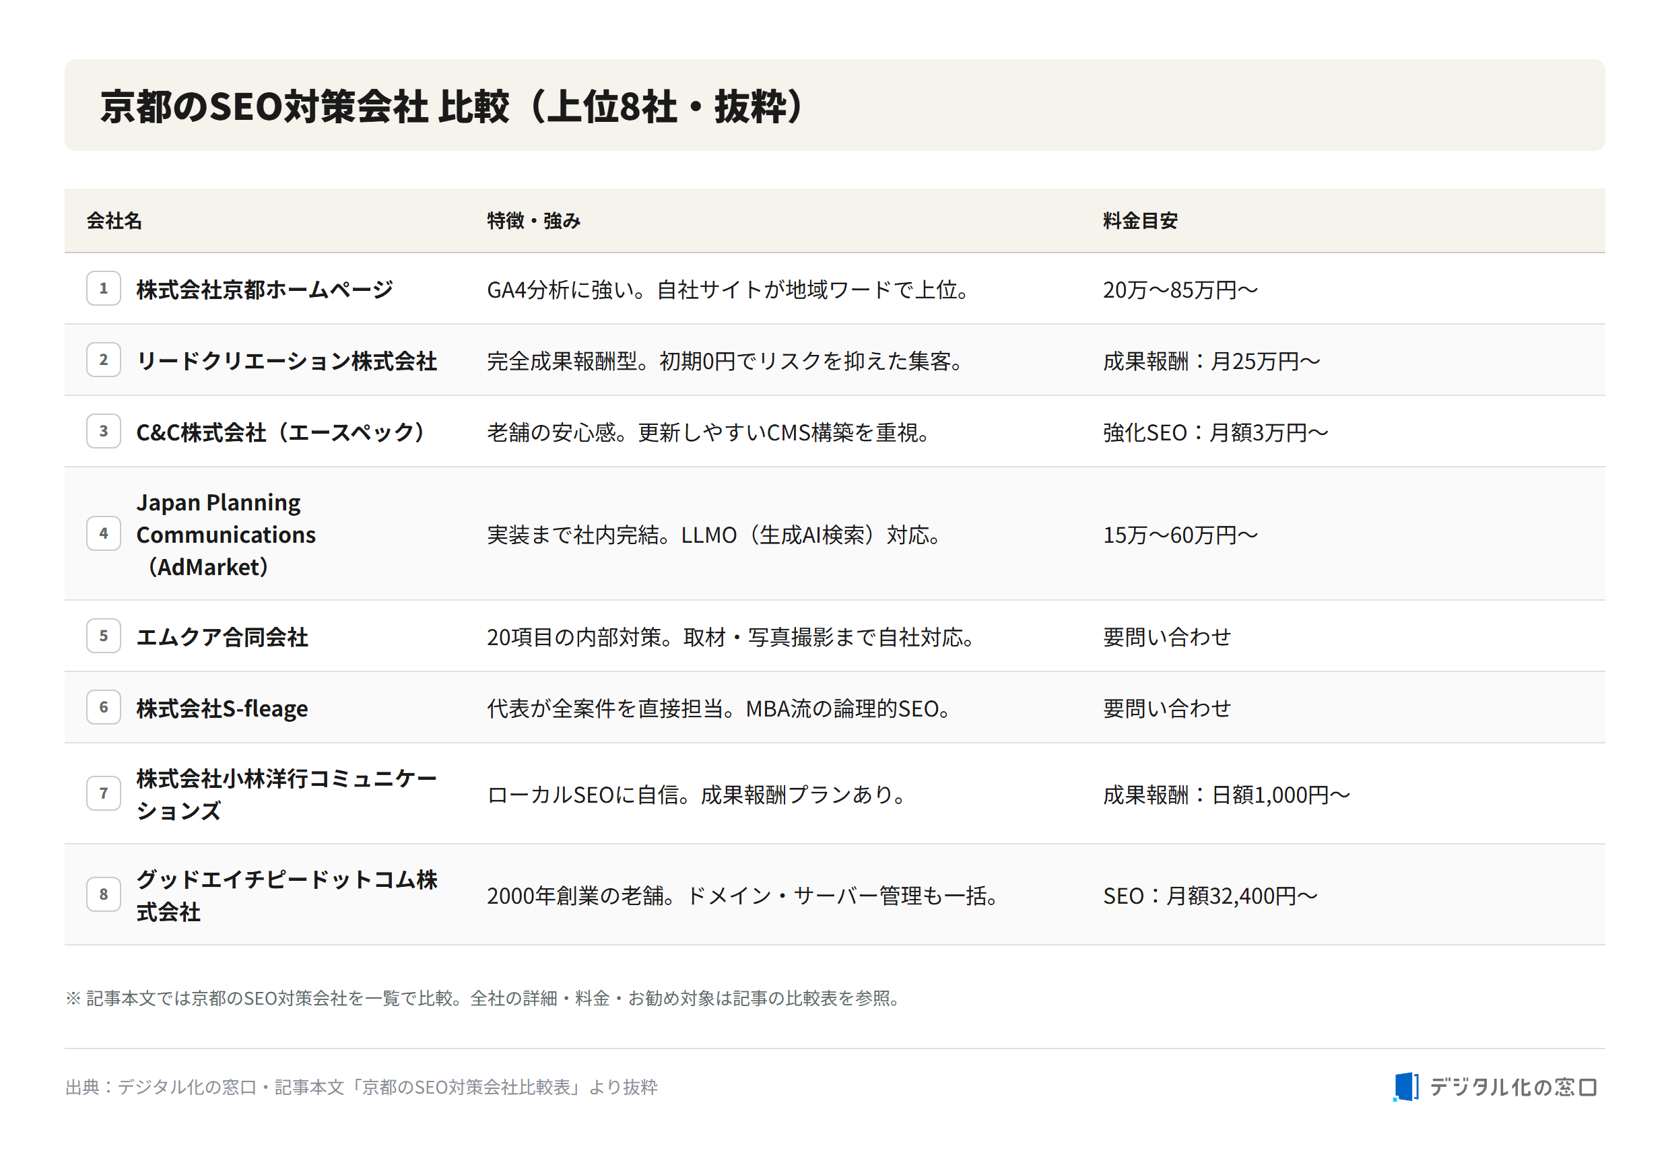Click 要問い合わせ in エムクア合同会社 row
The image size is (1670, 1165).
coord(1167,637)
